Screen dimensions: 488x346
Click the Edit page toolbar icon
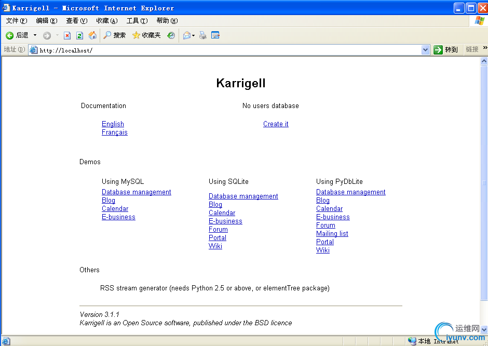[x=215, y=35]
